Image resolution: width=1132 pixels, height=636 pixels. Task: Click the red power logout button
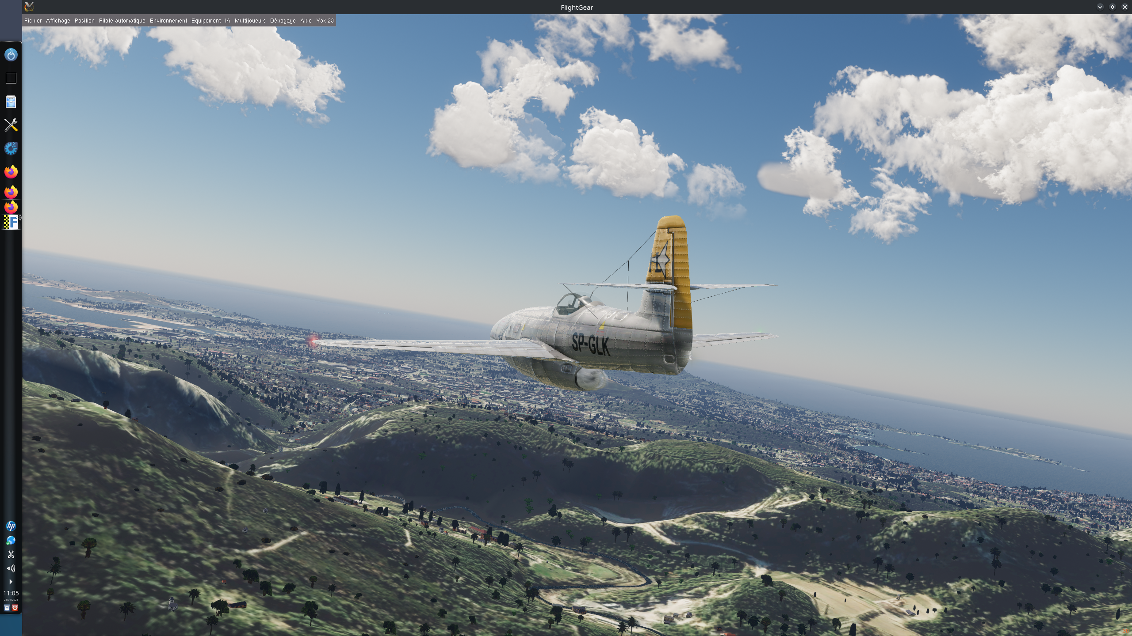15,608
